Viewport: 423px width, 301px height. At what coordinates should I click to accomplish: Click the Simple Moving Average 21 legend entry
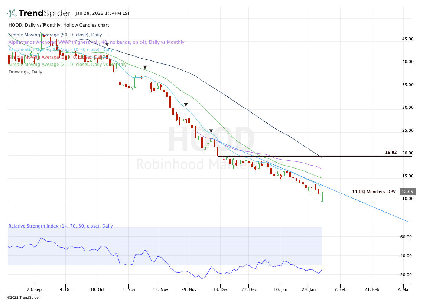[68, 65]
